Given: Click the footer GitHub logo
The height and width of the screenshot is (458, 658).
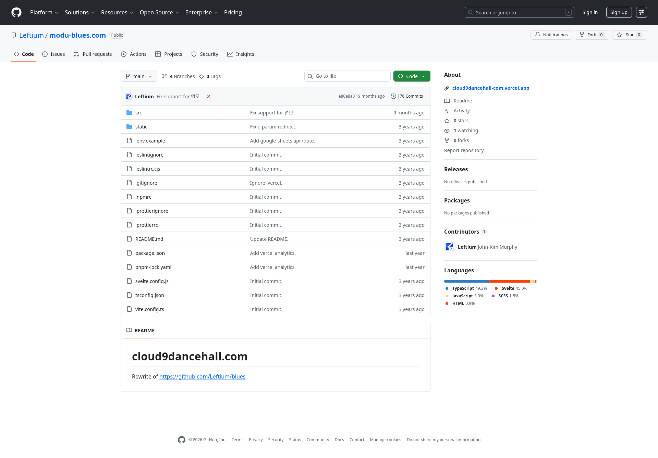Looking at the screenshot, I should click(x=182, y=440).
